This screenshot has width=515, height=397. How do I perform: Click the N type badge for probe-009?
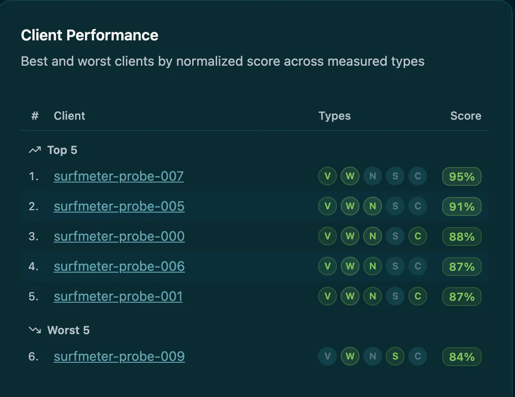373,356
